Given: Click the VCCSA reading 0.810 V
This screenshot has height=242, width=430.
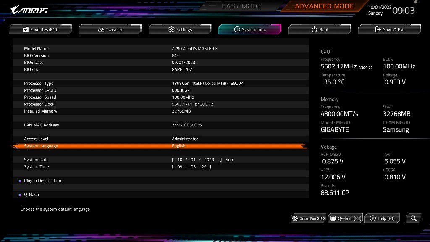Looking at the screenshot, I should click(x=395, y=177).
